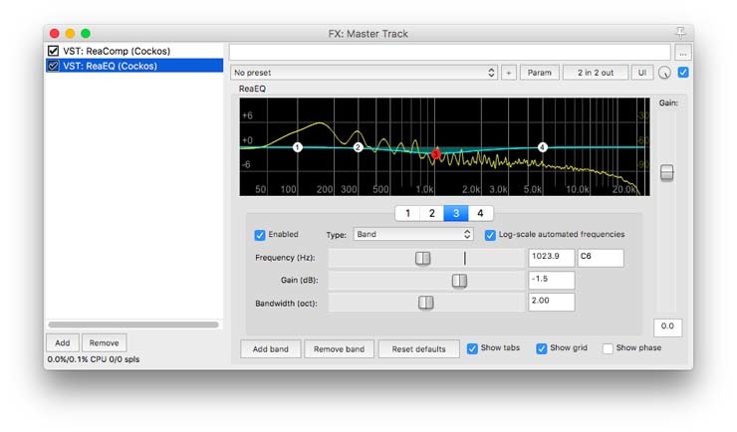The height and width of the screenshot is (432, 737).
Task: Open the No preset dropdown
Action: pos(364,73)
